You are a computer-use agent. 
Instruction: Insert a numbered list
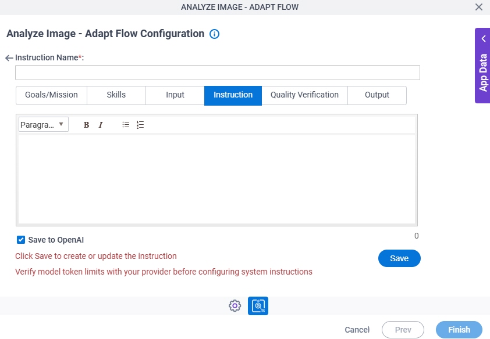coord(140,125)
